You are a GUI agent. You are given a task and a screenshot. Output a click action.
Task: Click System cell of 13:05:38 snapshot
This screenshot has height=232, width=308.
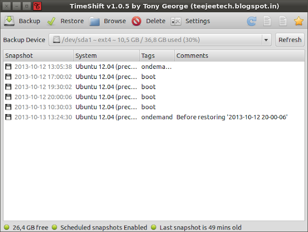click(x=106, y=66)
